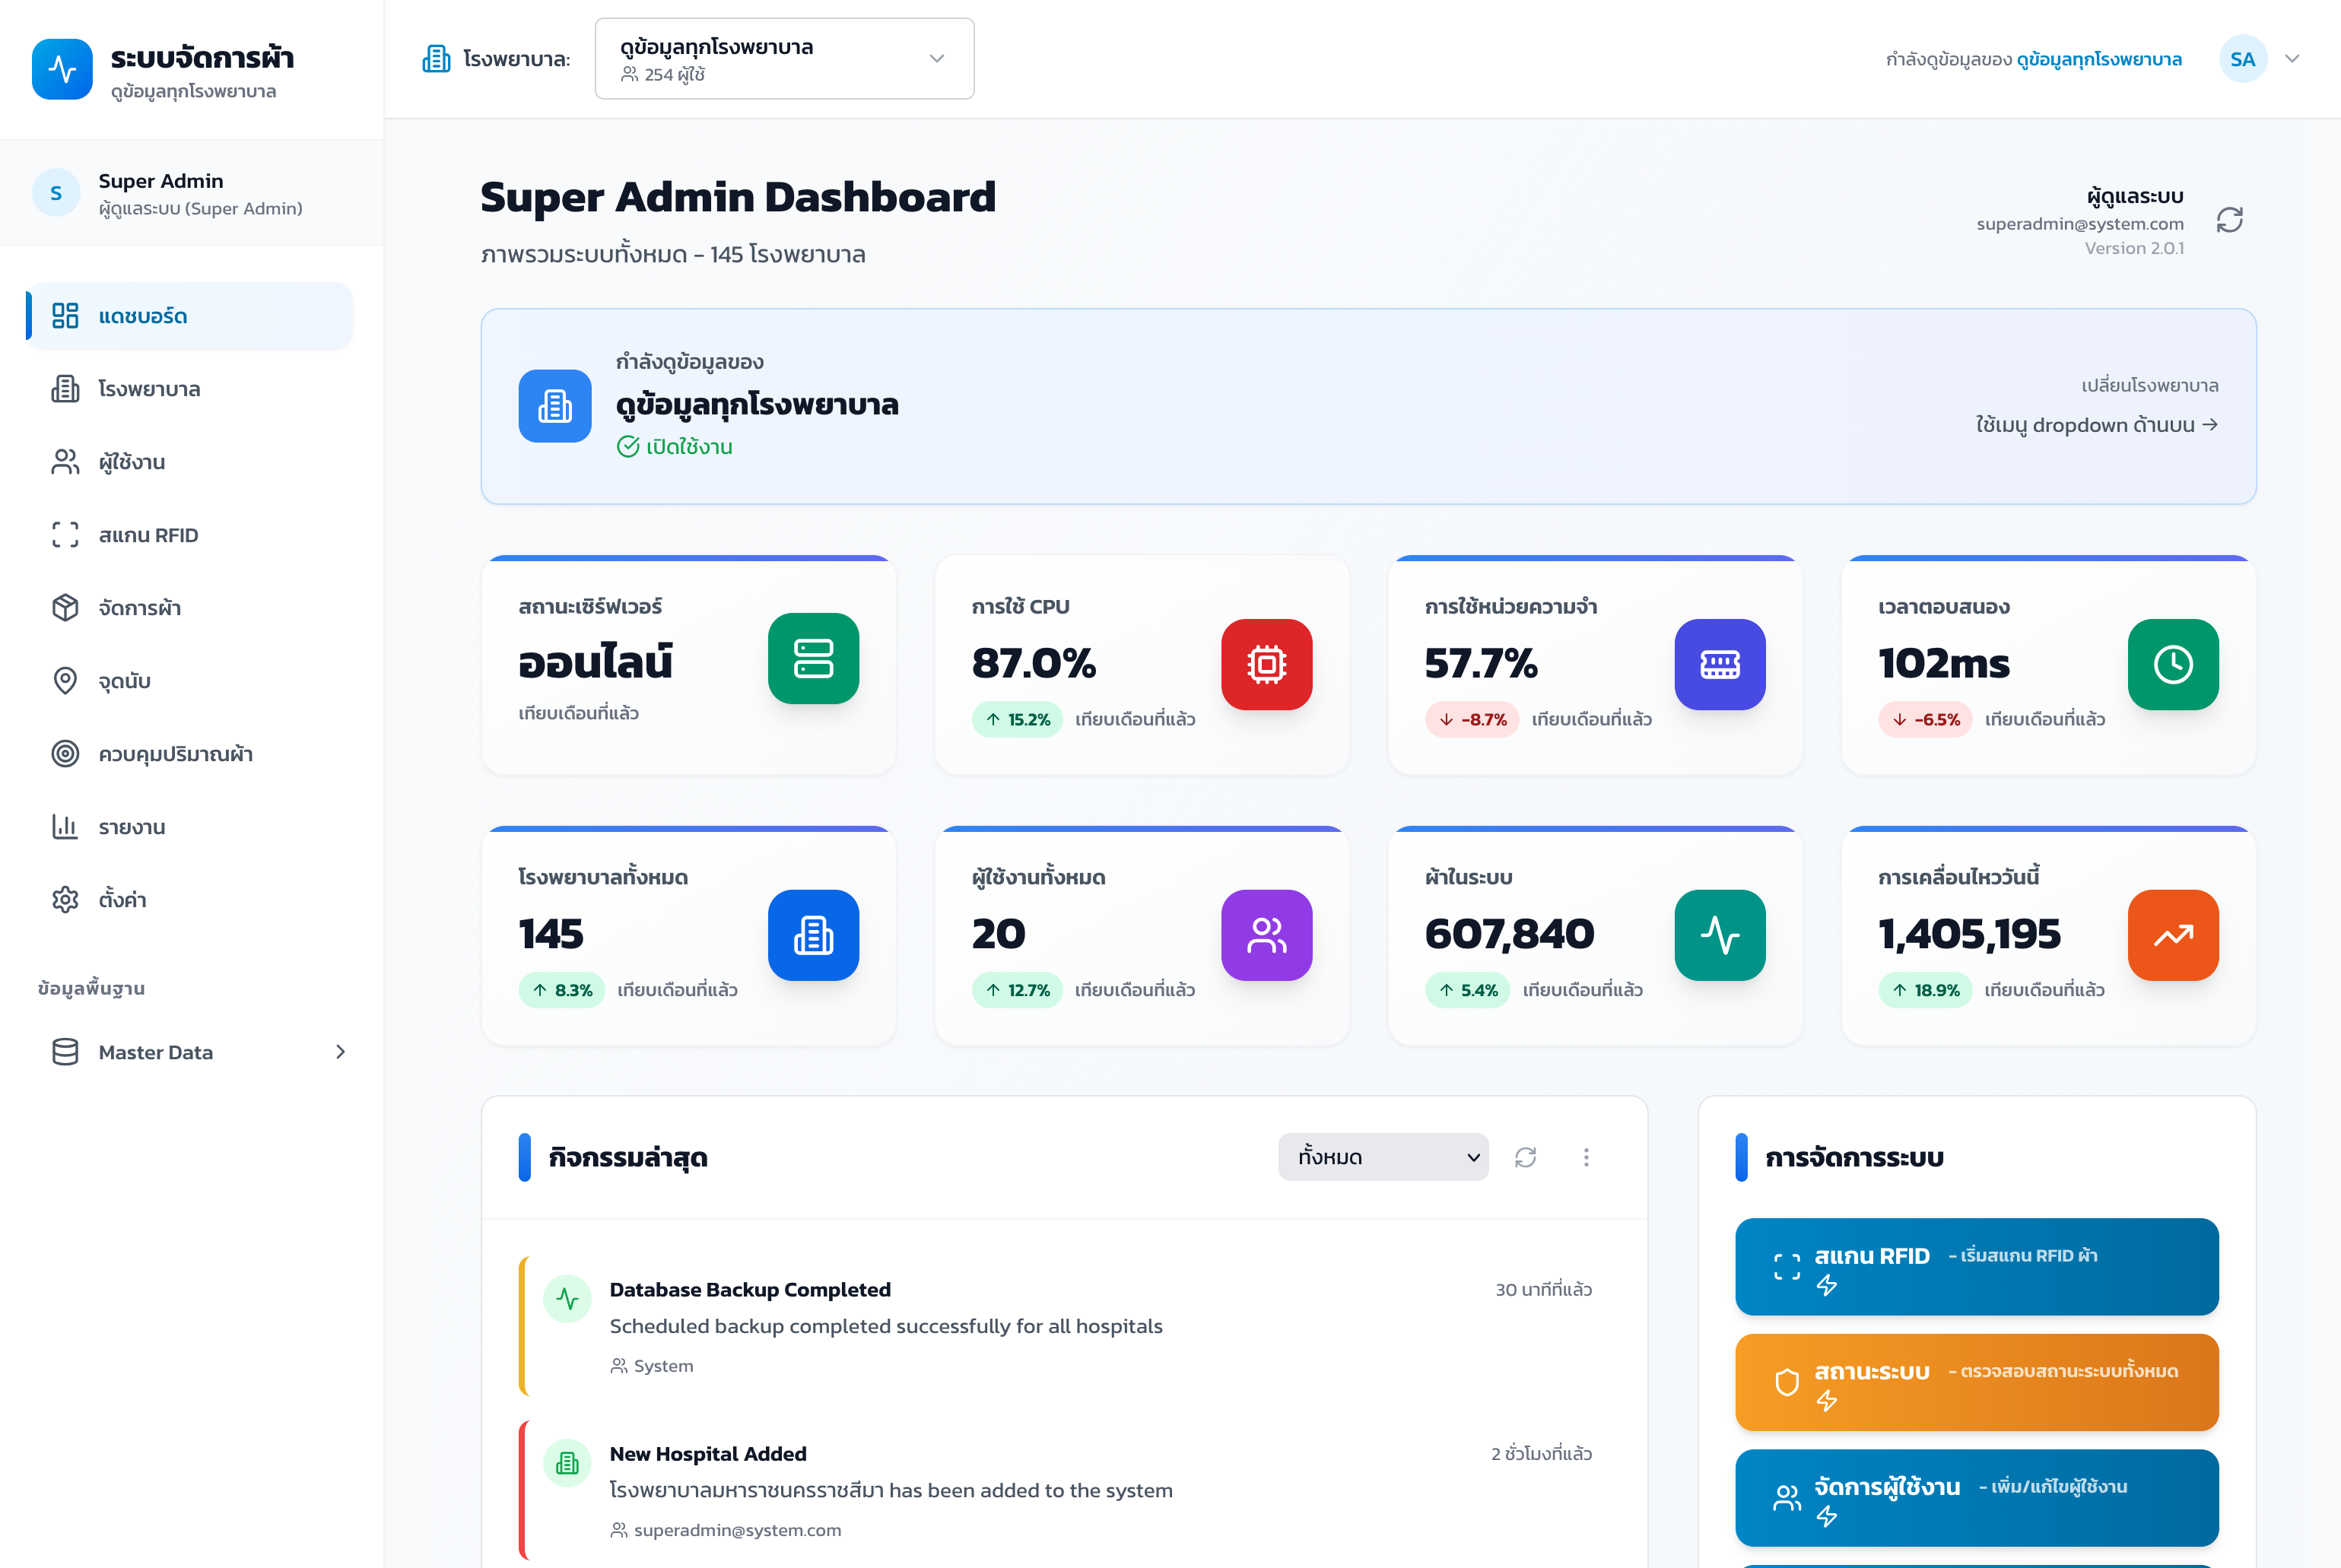Open the kebab menu in กิจกรรมล่าสุด panel

[x=1586, y=1157]
